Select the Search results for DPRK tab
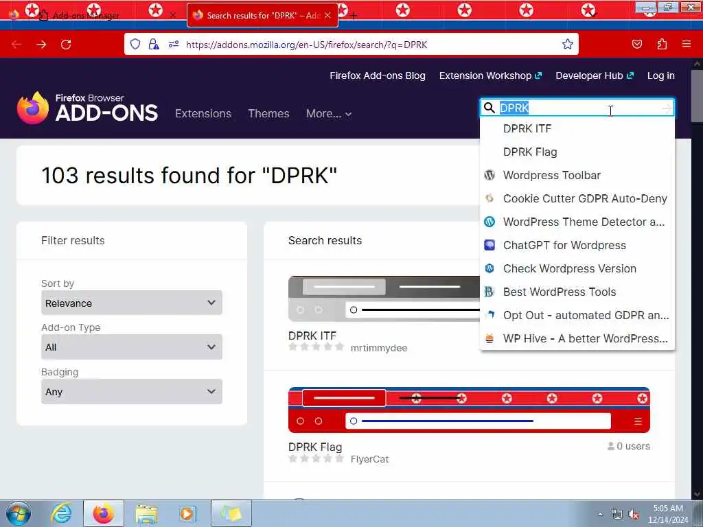This screenshot has width=703, height=527. pyautogui.click(x=262, y=15)
